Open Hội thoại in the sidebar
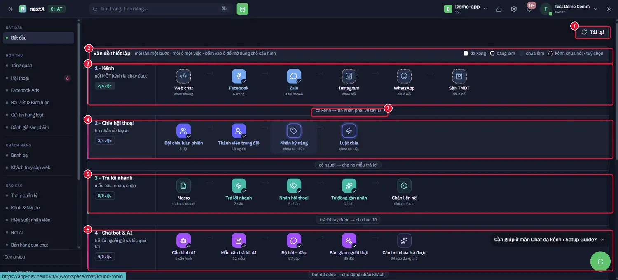This screenshot has width=618, height=280. (x=38, y=78)
